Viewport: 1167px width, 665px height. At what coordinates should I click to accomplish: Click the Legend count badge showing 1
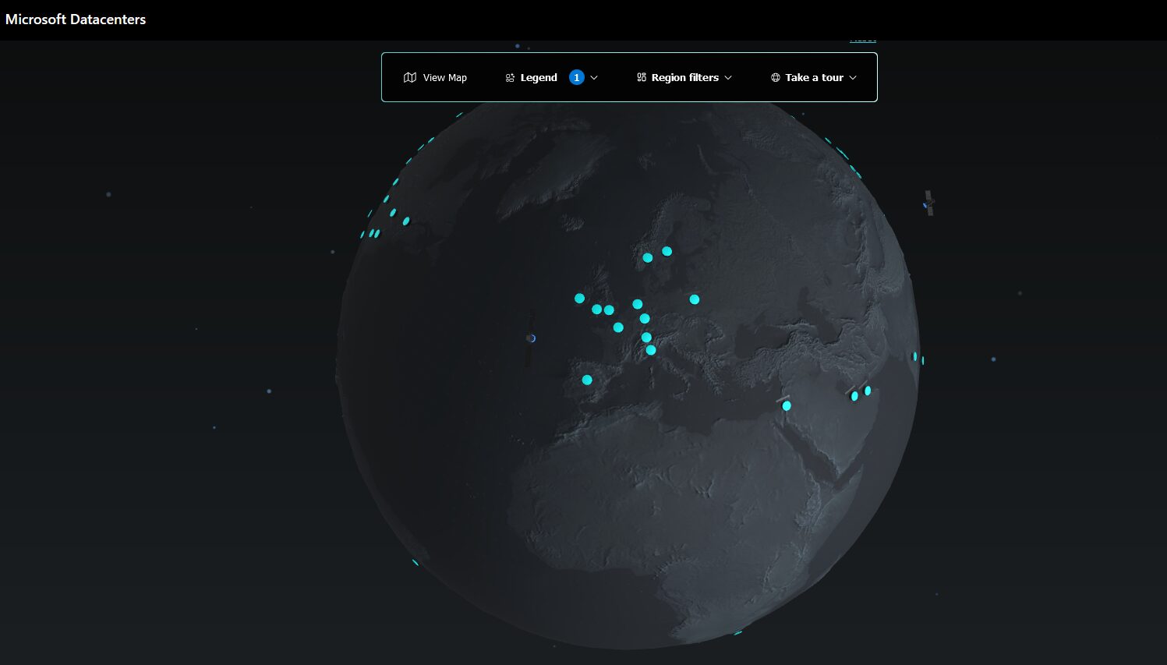[576, 77]
